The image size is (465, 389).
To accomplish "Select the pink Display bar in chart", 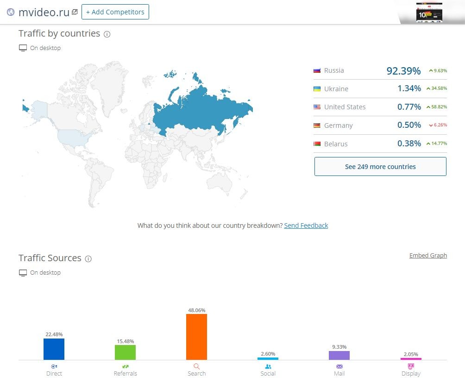I will pos(411,359).
